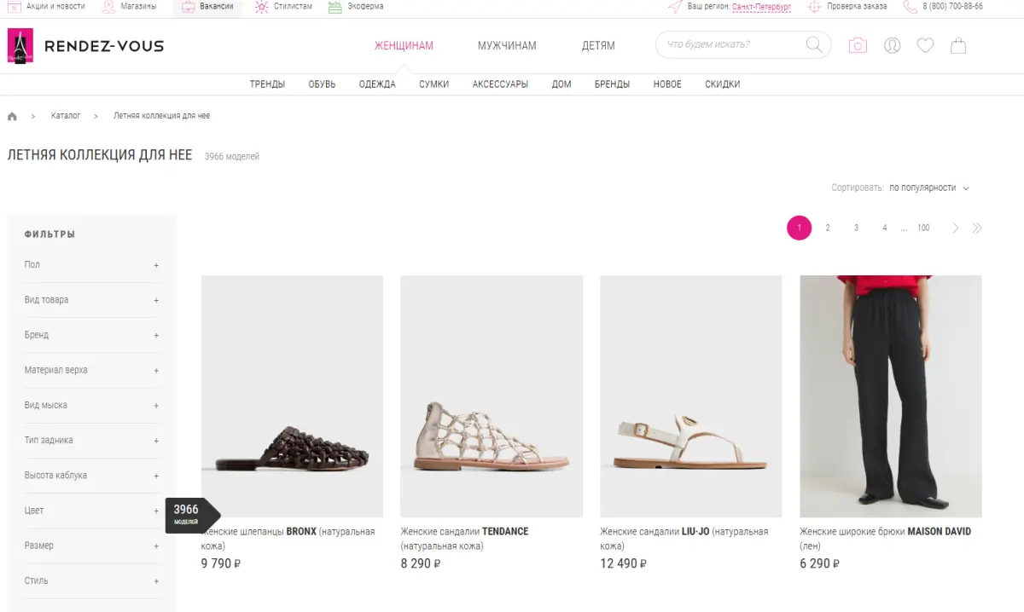Open the Акции и новости link

pyautogui.click(x=55, y=7)
